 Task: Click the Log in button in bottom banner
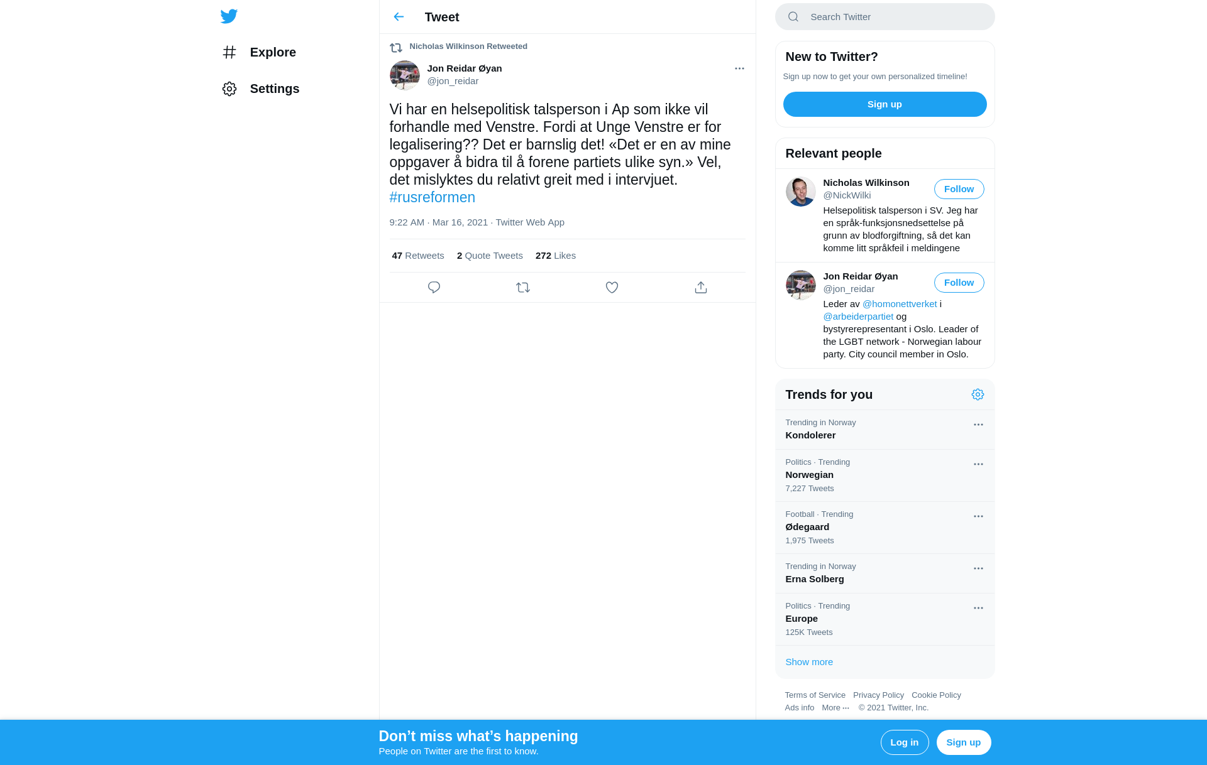pyautogui.click(x=905, y=742)
